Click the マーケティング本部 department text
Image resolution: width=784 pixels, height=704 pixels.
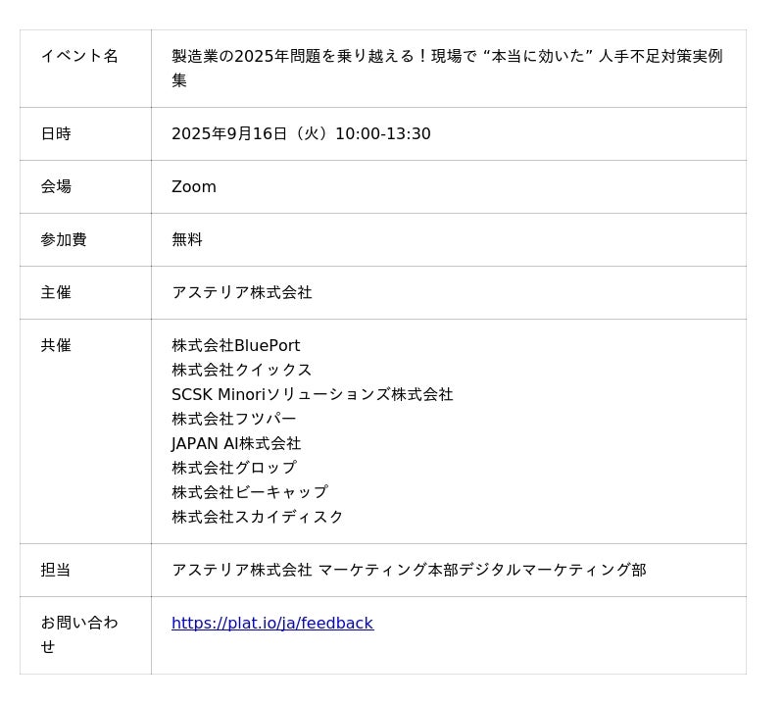[388, 570]
